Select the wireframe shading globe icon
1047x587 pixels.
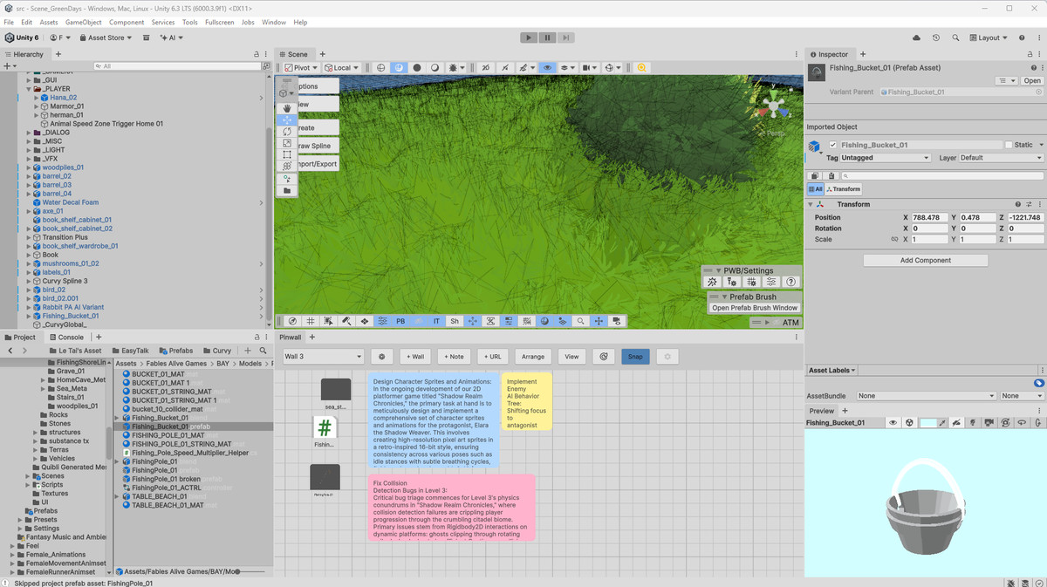380,67
